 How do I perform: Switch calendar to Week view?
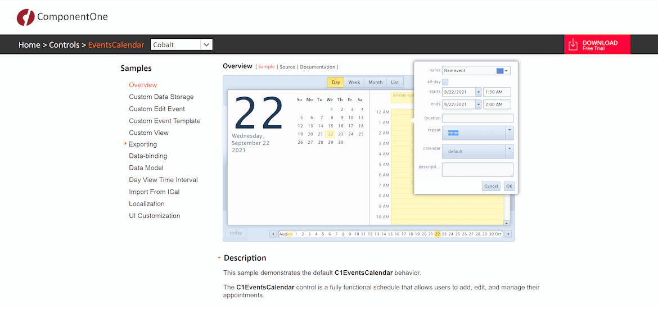pyautogui.click(x=354, y=82)
